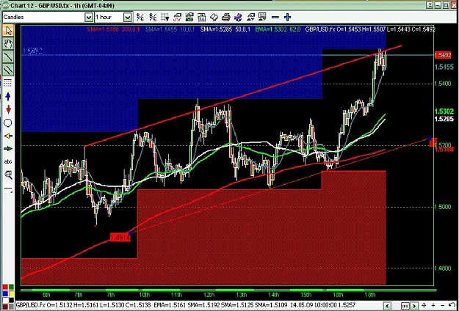The height and width of the screenshot is (311, 459).
Task: Click the green chart panel toolbar icon
Action: pyautogui.click(x=189, y=18)
